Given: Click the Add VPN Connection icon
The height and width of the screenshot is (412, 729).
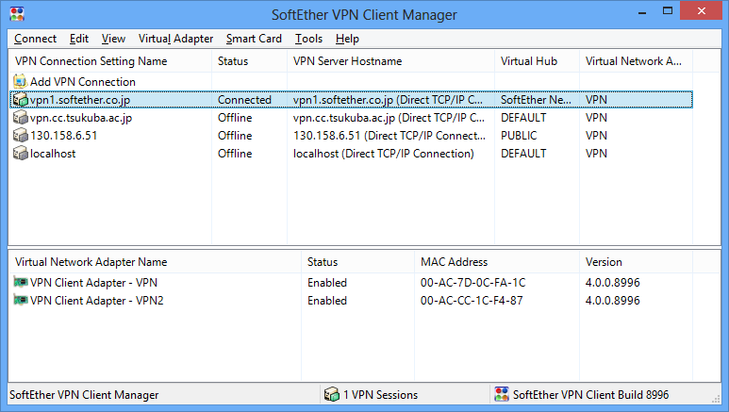Looking at the screenshot, I should [21, 82].
